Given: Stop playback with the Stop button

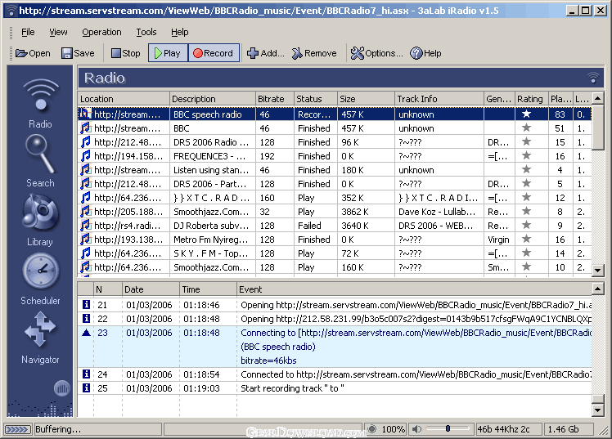Looking at the screenshot, I should 126,53.
